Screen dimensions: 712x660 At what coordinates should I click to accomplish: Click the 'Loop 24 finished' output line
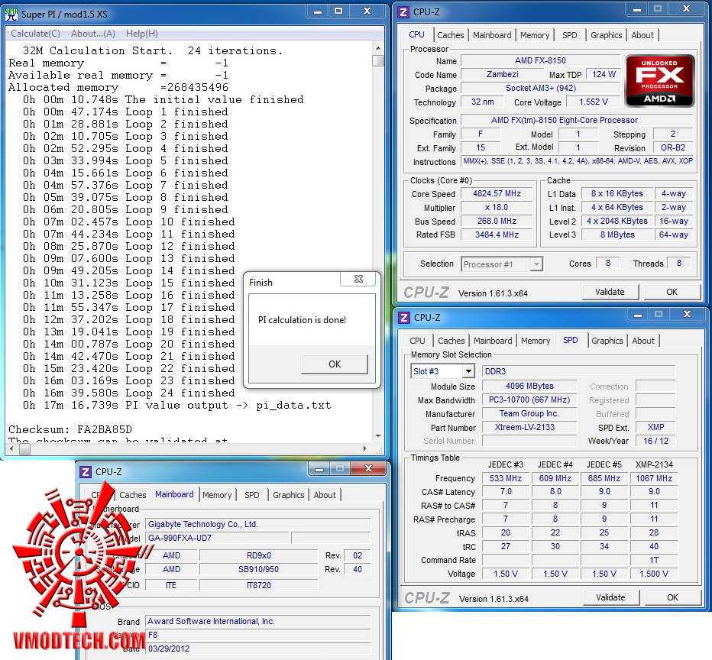click(129, 393)
